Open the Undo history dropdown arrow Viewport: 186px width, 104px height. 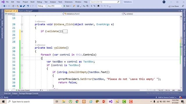(30, 6)
